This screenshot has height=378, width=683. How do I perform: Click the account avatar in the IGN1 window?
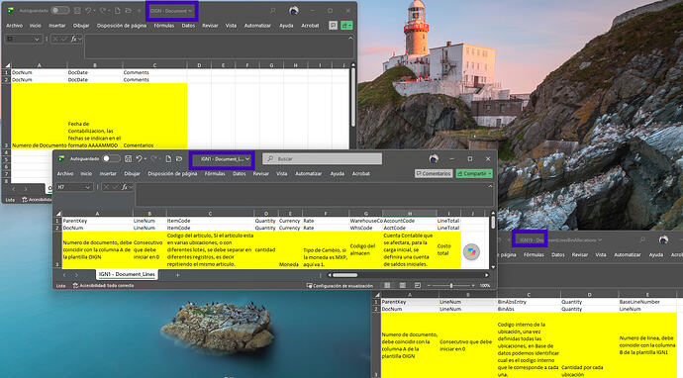tap(434, 159)
